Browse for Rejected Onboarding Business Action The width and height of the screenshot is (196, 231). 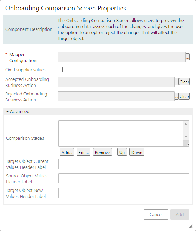177,97
